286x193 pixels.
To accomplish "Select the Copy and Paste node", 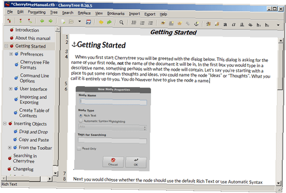I will click(34, 140).
